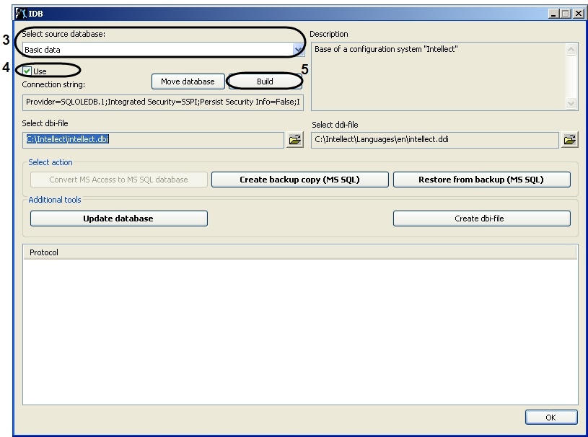Close the IDB window
The image size is (588, 437).
tap(579, 14)
